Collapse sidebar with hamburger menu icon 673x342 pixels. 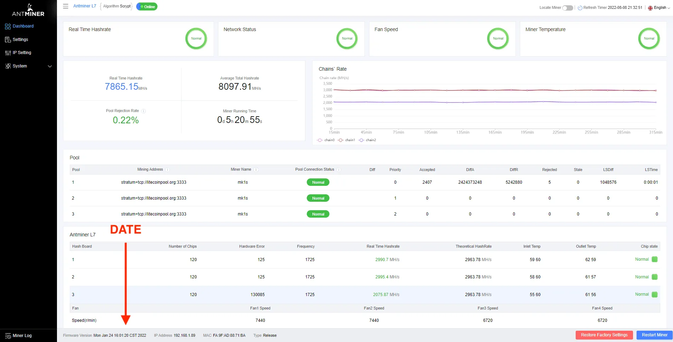(65, 6)
